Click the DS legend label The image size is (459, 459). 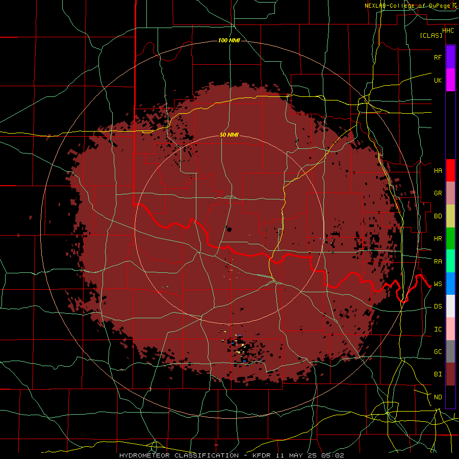click(x=438, y=306)
